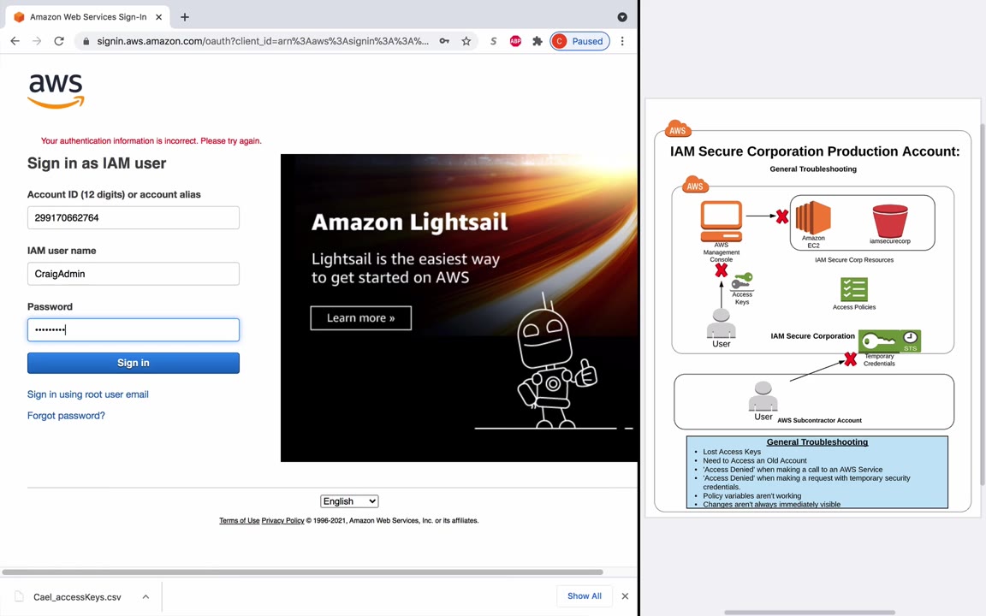Screen dimensions: 986x616
Task: Click the General Troubleshooting box heading
Action: 817,441
